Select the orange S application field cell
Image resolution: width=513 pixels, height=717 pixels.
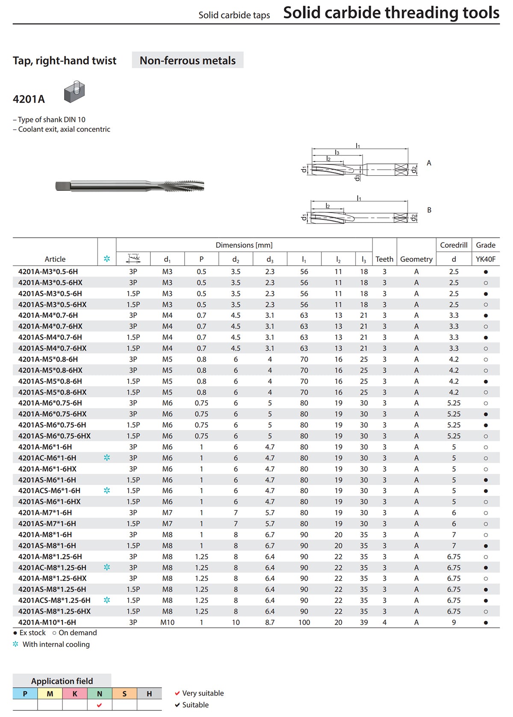pos(124,693)
